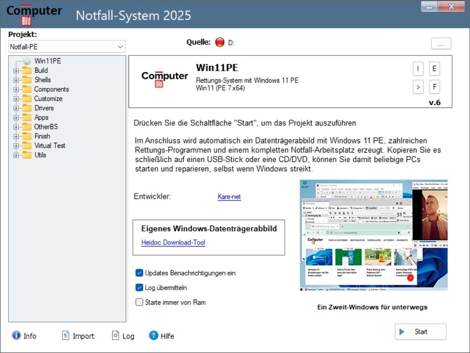Disable "Updates Benachrichtigungen ein"

pyautogui.click(x=139, y=273)
